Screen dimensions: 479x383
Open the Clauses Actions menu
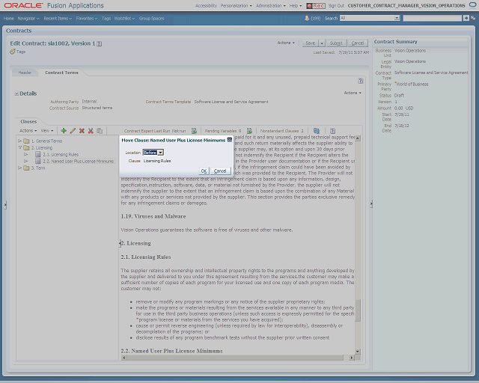[x=28, y=131]
